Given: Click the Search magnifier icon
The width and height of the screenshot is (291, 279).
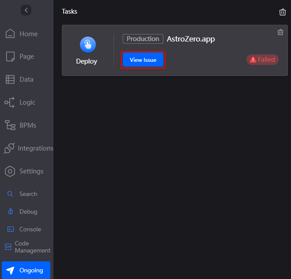Looking at the screenshot, I should click(x=10, y=194).
